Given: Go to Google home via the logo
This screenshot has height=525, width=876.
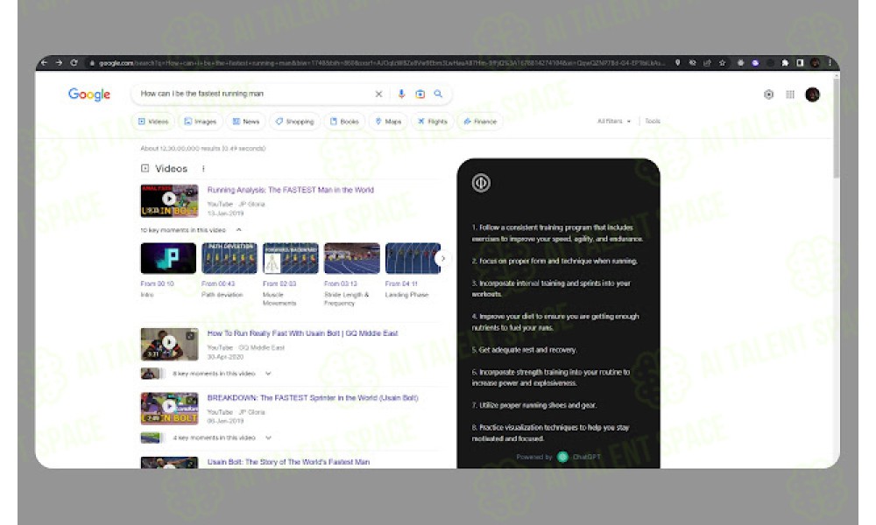Looking at the screenshot, I should point(89,94).
